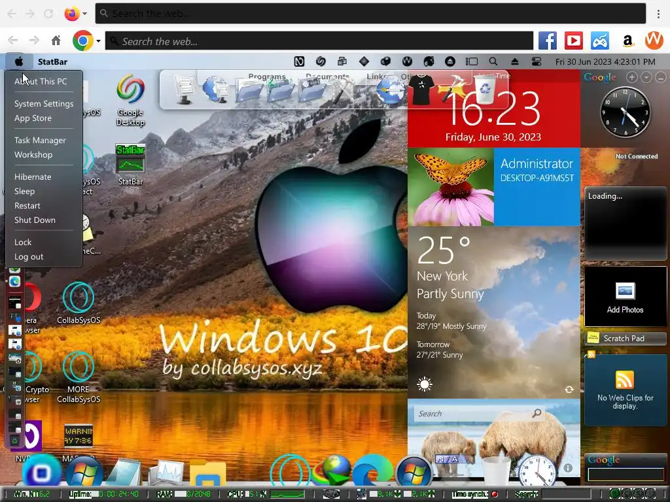The width and height of the screenshot is (670, 502).
Task: Click the red 16:23 clock tile
Action: coord(493,109)
